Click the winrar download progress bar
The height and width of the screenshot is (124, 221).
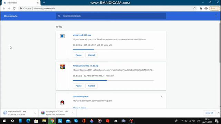pos(113,50)
